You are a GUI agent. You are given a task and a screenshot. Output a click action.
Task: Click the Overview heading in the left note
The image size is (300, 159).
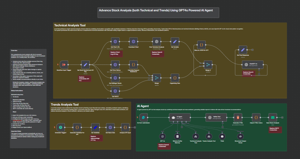point(14,51)
